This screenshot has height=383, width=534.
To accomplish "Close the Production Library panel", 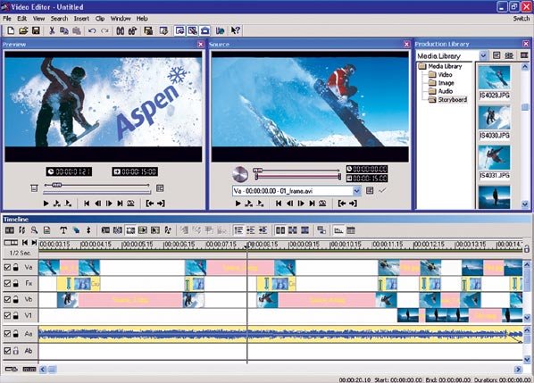I will tap(526, 44).
